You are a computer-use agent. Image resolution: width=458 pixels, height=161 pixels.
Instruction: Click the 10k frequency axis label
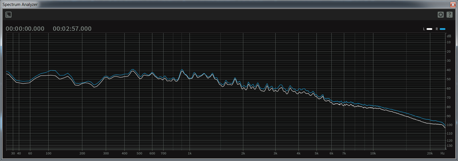(x=373, y=153)
